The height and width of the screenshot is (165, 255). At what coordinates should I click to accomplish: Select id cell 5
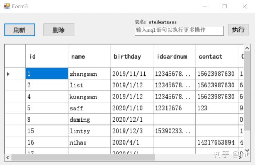coord(47,108)
